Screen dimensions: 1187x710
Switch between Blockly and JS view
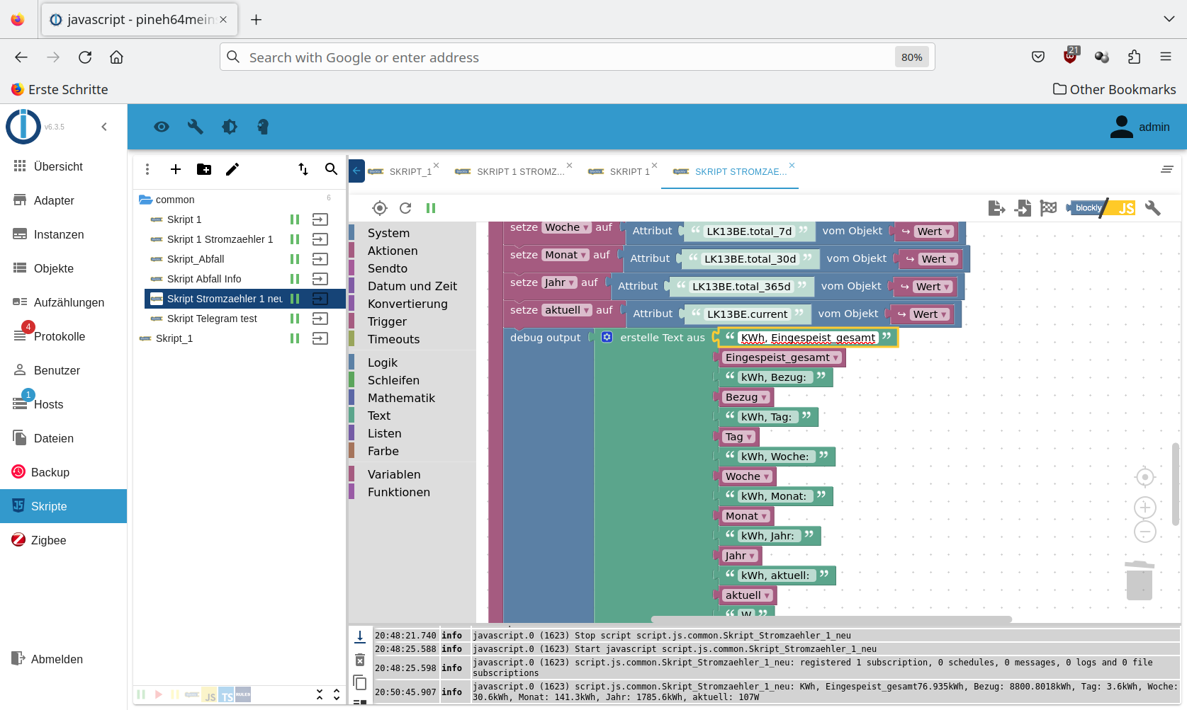pos(1101,208)
